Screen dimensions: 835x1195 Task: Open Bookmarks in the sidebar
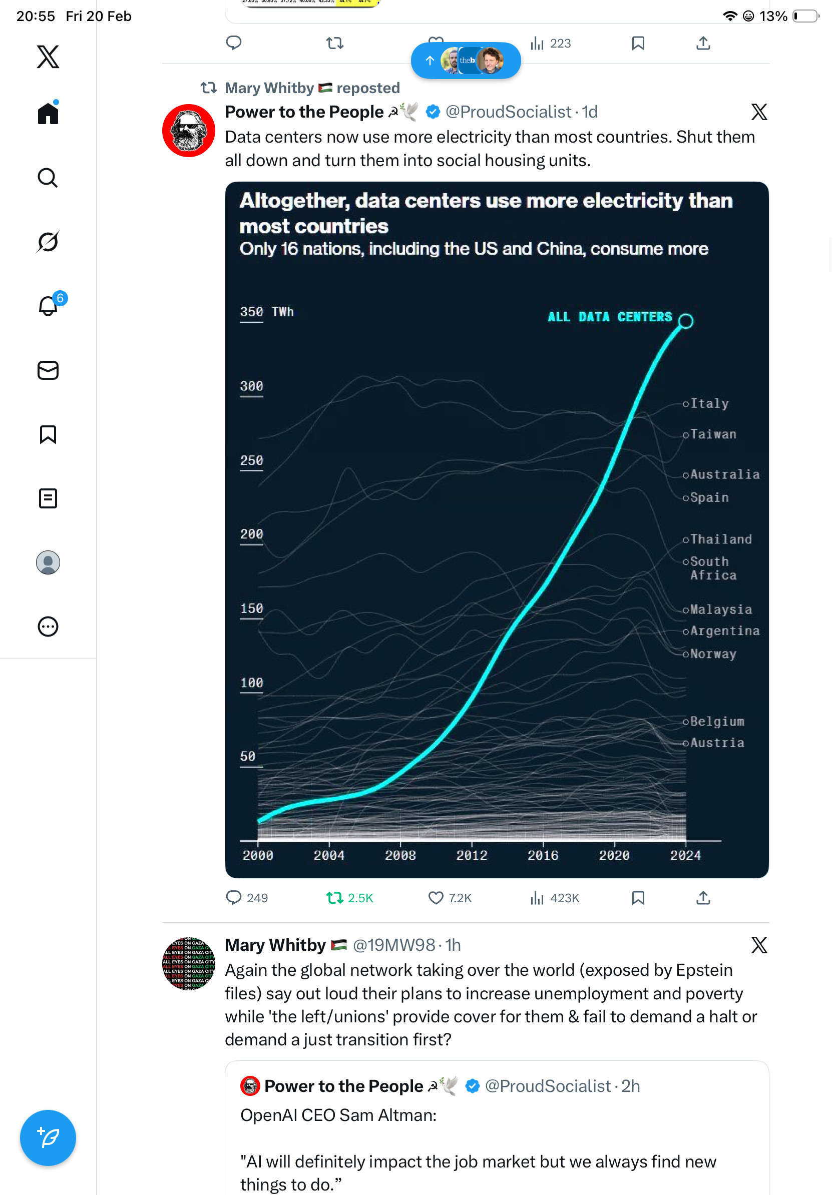tap(48, 434)
